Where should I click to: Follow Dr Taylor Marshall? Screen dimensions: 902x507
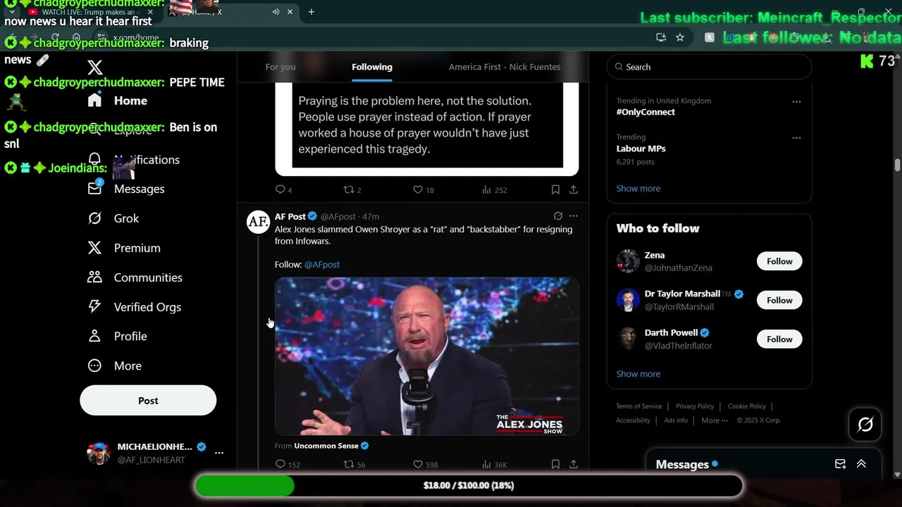(x=779, y=300)
